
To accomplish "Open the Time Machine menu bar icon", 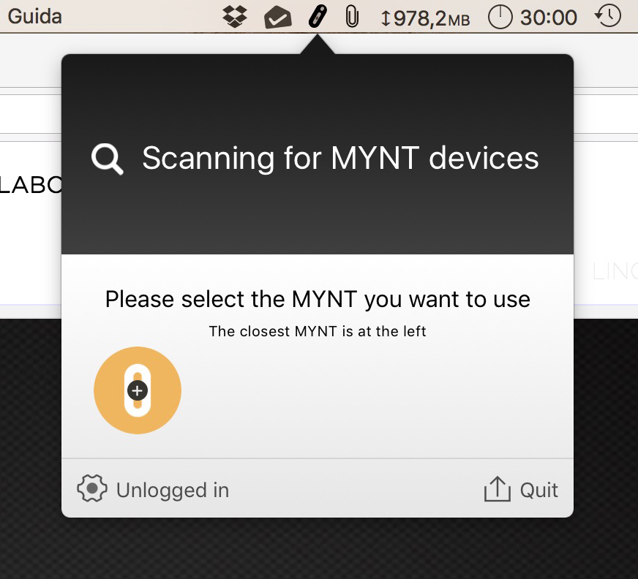I will 608,16.
